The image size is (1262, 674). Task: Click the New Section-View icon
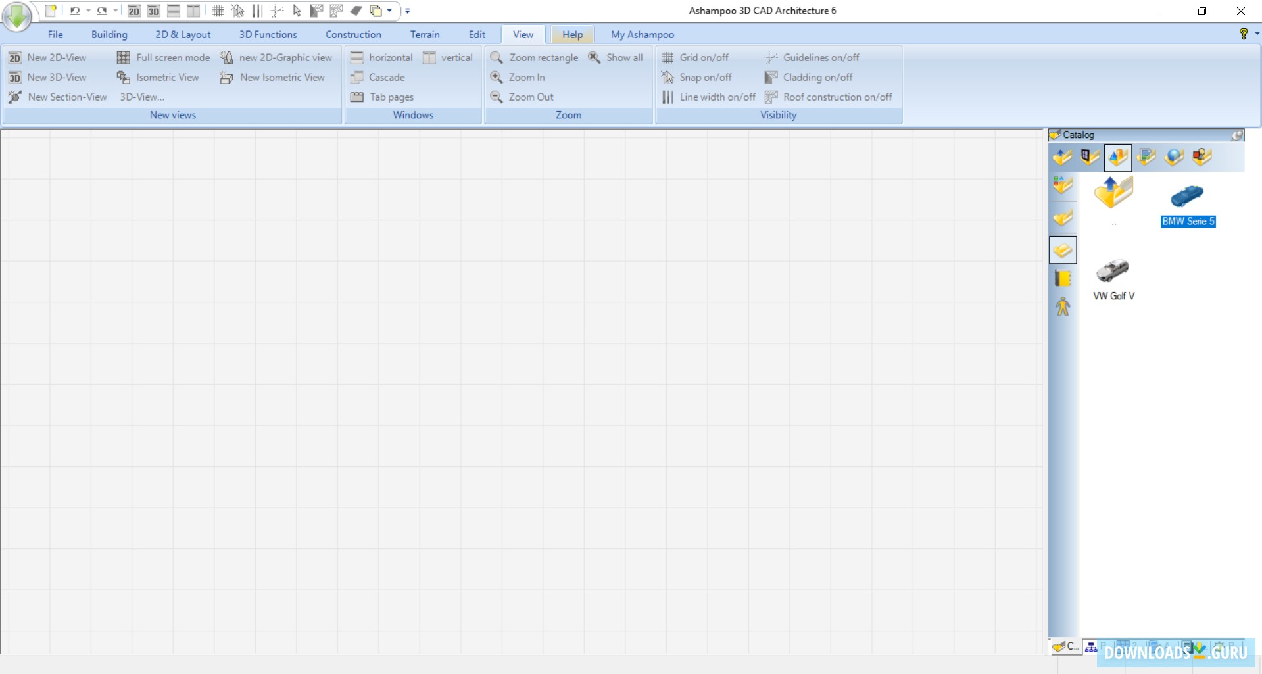pyautogui.click(x=15, y=97)
